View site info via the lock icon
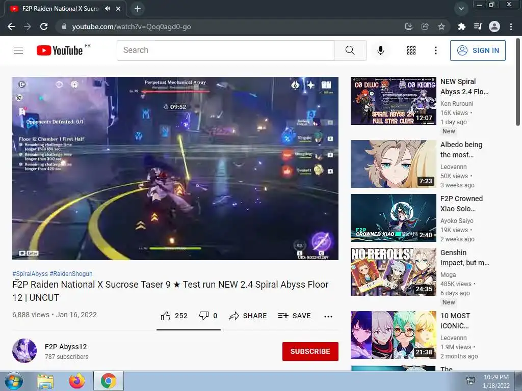522x391 pixels. 64,26
